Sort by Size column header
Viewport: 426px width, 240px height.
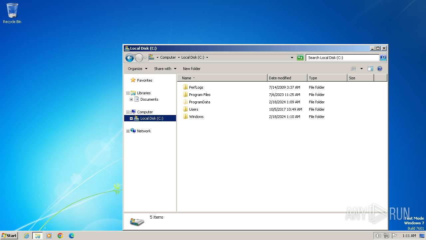point(360,78)
